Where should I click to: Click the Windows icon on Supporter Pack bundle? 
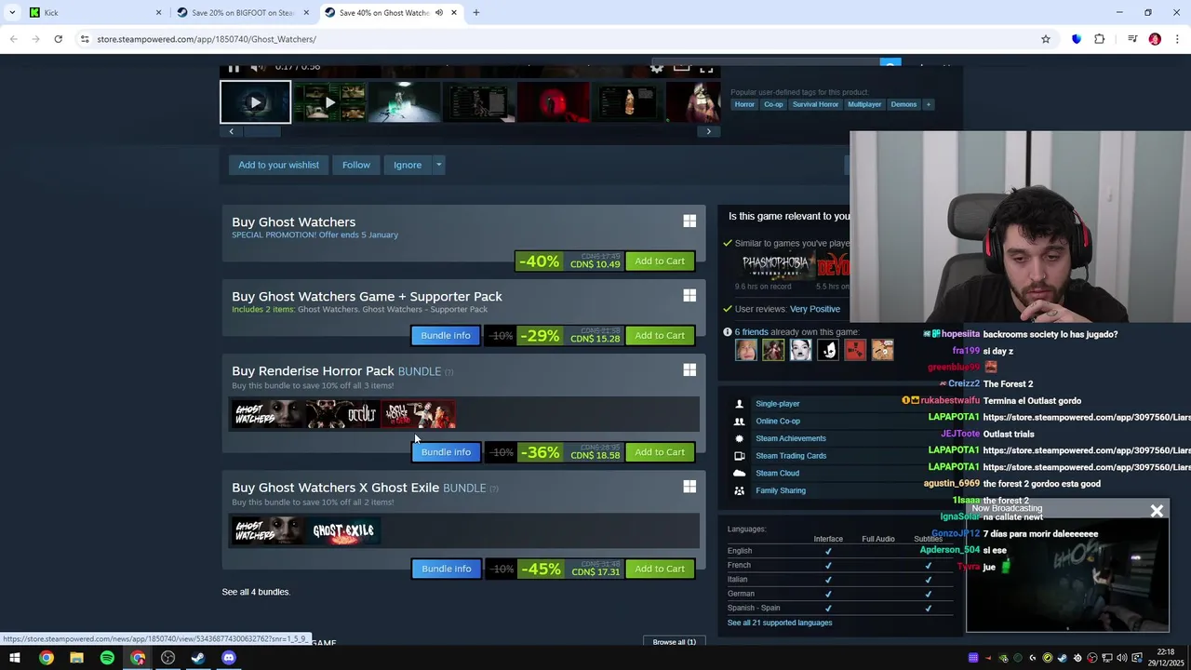(x=689, y=296)
